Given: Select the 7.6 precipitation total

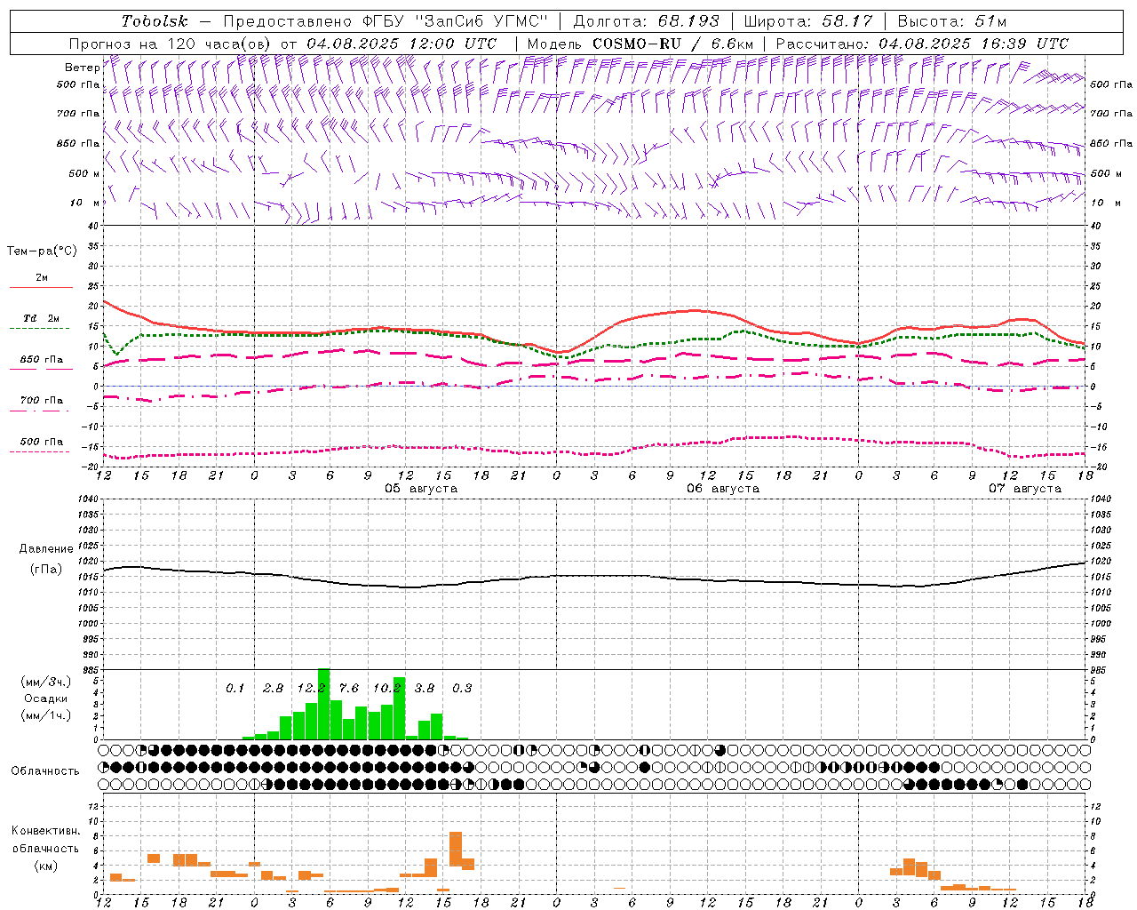Looking at the screenshot, I should click(349, 689).
